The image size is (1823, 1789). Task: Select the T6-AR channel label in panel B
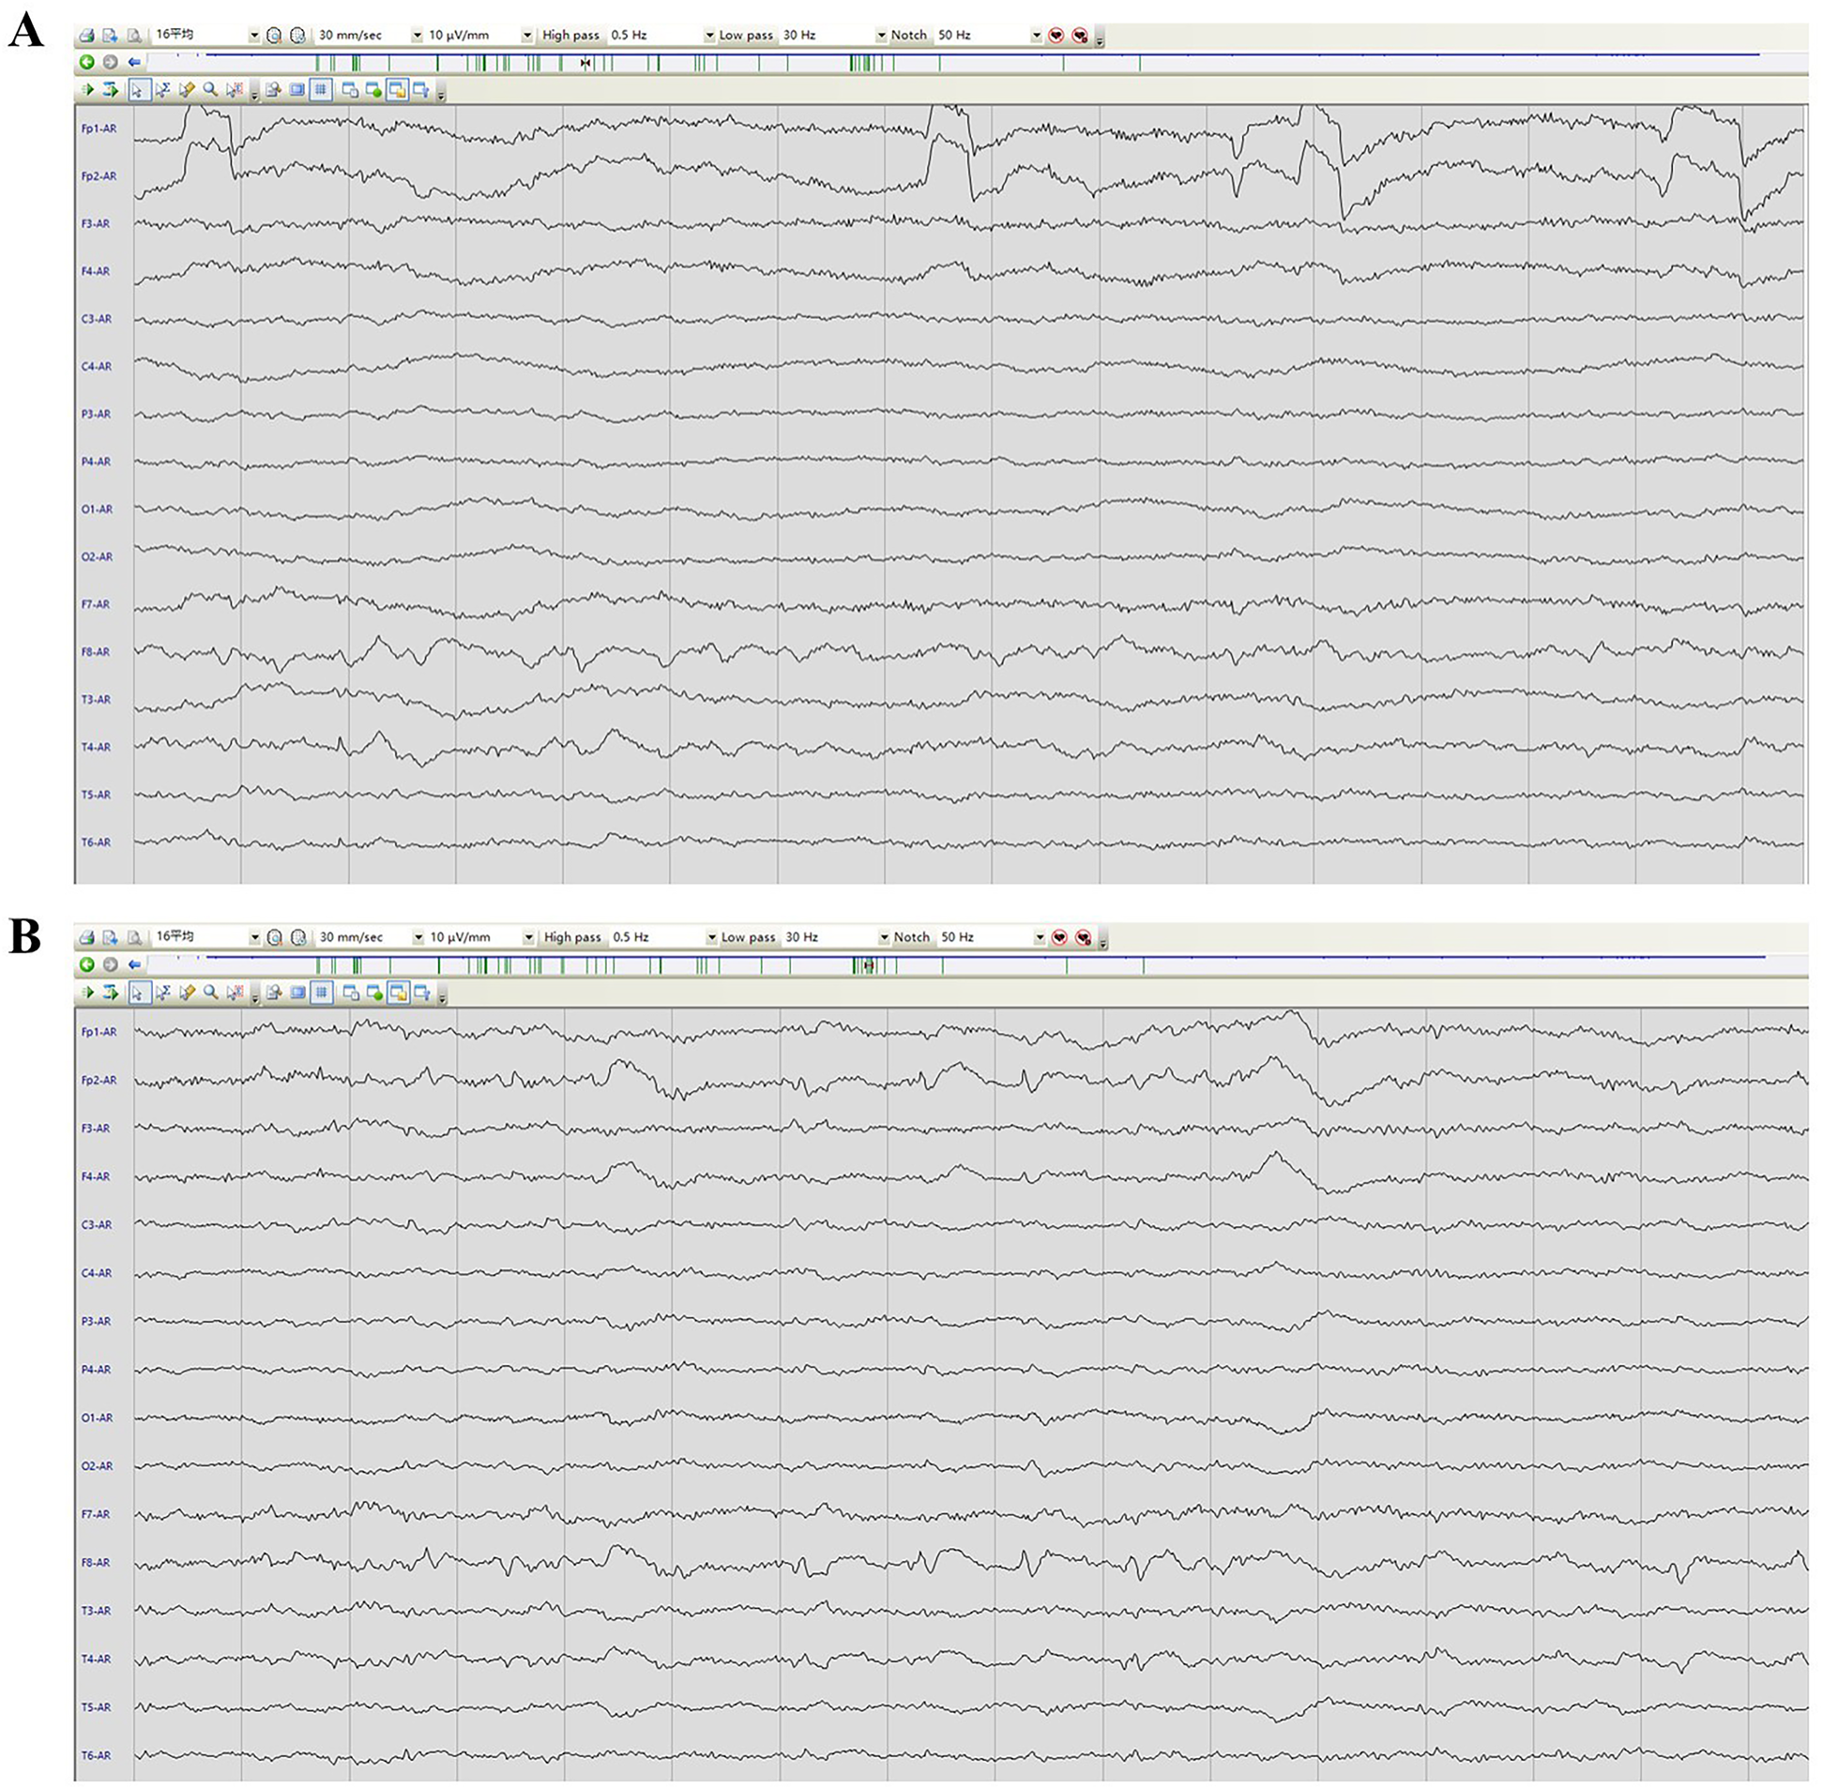[97, 1755]
